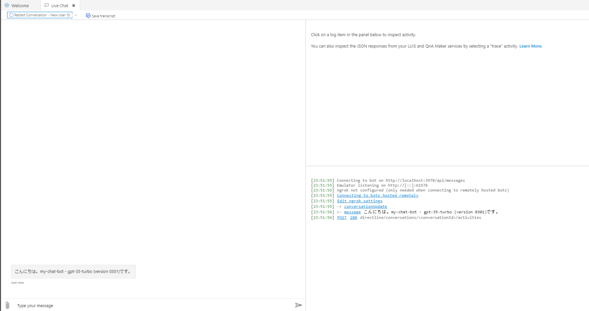Attach a file using the paperclip icon
The image size is (589, 311).
point(7,305)
